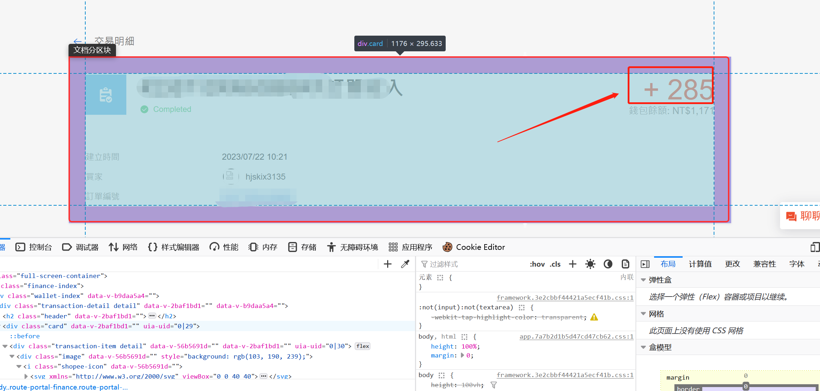Click the eyedropper color picker icon
The image size is (820, 391).
405,264
